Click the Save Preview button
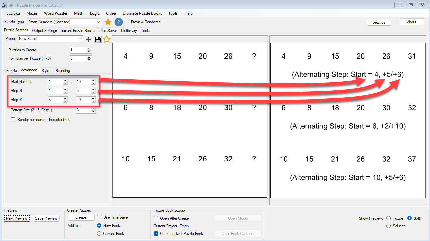Screen dimensions: 430x241 (46, 218)
